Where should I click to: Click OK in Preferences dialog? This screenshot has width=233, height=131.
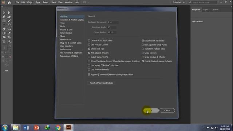coord(151,111)
